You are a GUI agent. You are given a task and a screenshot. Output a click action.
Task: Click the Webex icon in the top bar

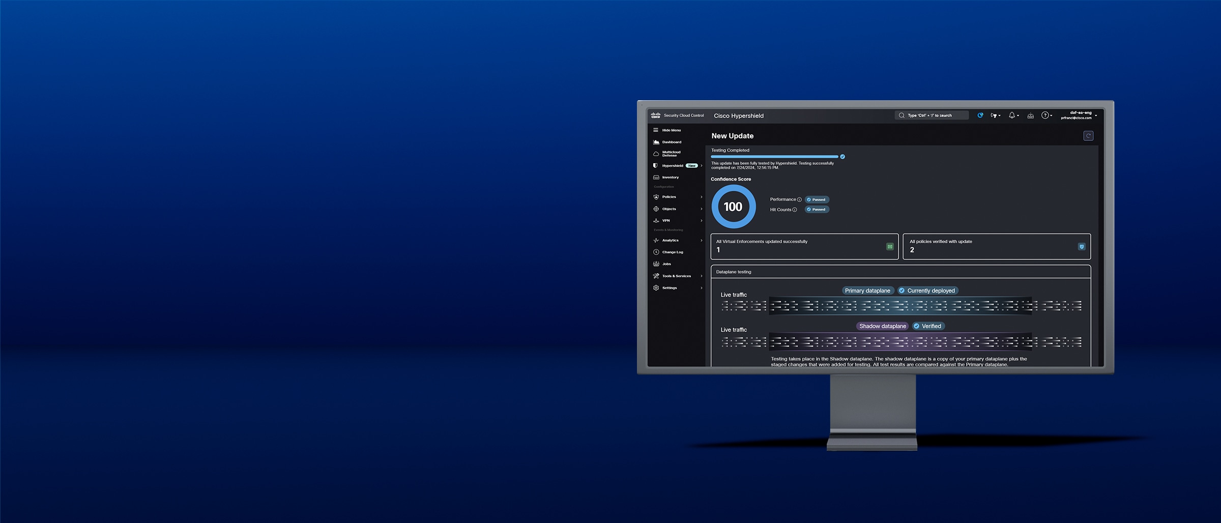tap(980, 115)
